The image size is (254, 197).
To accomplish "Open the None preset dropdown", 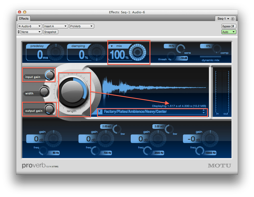I will [31, 32].
